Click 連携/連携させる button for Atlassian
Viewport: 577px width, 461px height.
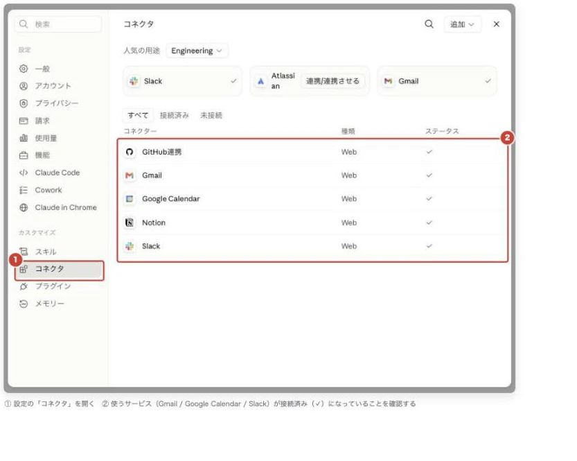pos(332,81)
